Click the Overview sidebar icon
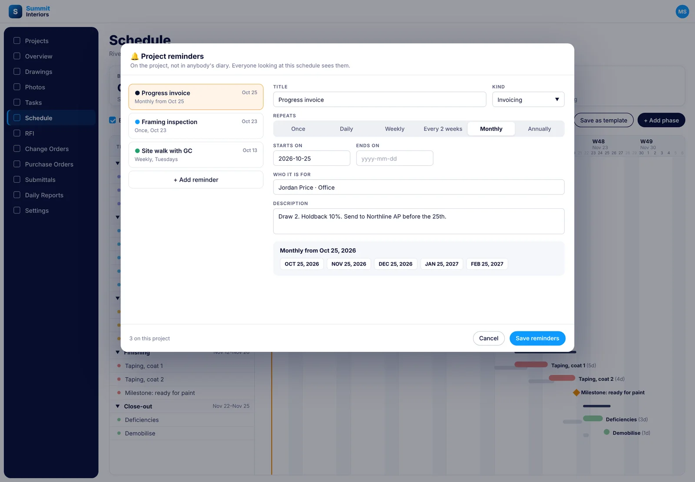This screenshot has height=482, width=695. [x=17, y=56]
